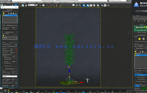Click the time slider yellow frame marker
The width and height of the screenshot is (147, 93).
(9, 90)
